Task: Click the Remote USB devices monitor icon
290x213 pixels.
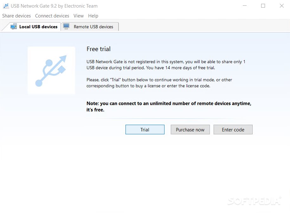Action: pyautogui.click(x=66, y=26)
